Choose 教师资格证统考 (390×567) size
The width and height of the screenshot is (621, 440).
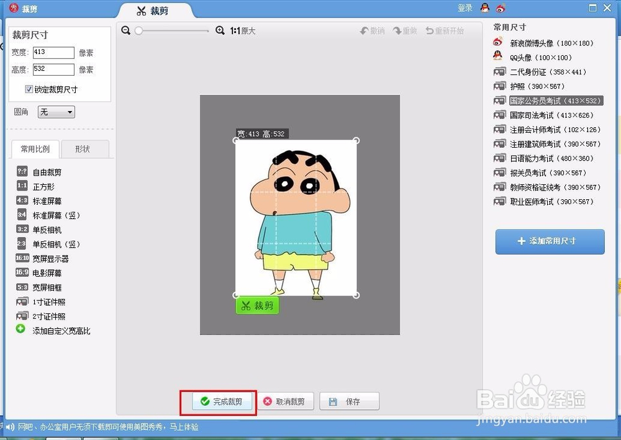(x=547, y=187)
